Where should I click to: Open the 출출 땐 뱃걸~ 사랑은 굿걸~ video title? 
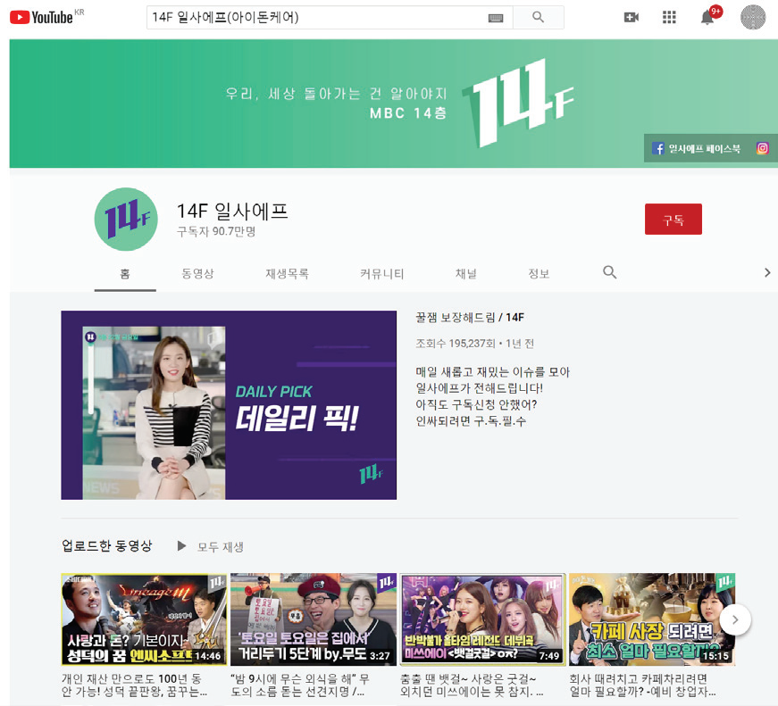click(x=472, y=685)
